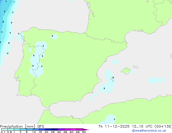Select the 30–35 mm legend swatch
The width and height of the screenshot is (172, 133).
[61, 129]
